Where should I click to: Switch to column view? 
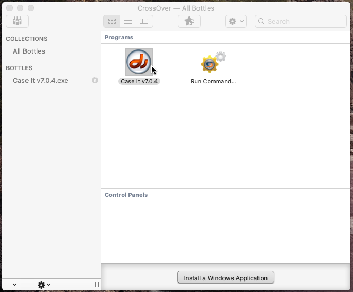pos(144,21)
